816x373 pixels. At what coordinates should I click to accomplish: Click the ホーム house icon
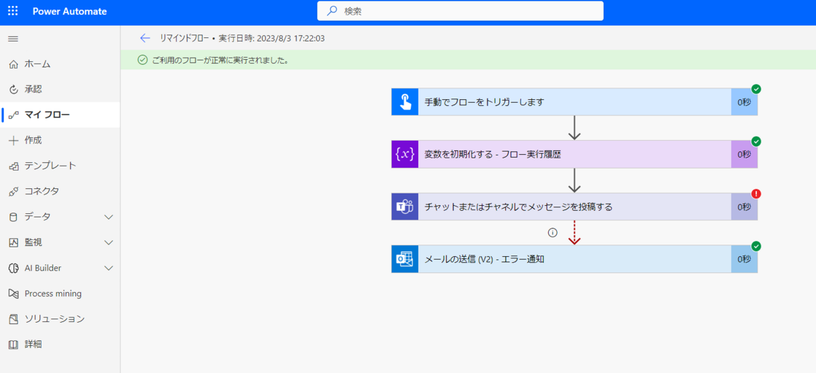coord(13,64)
